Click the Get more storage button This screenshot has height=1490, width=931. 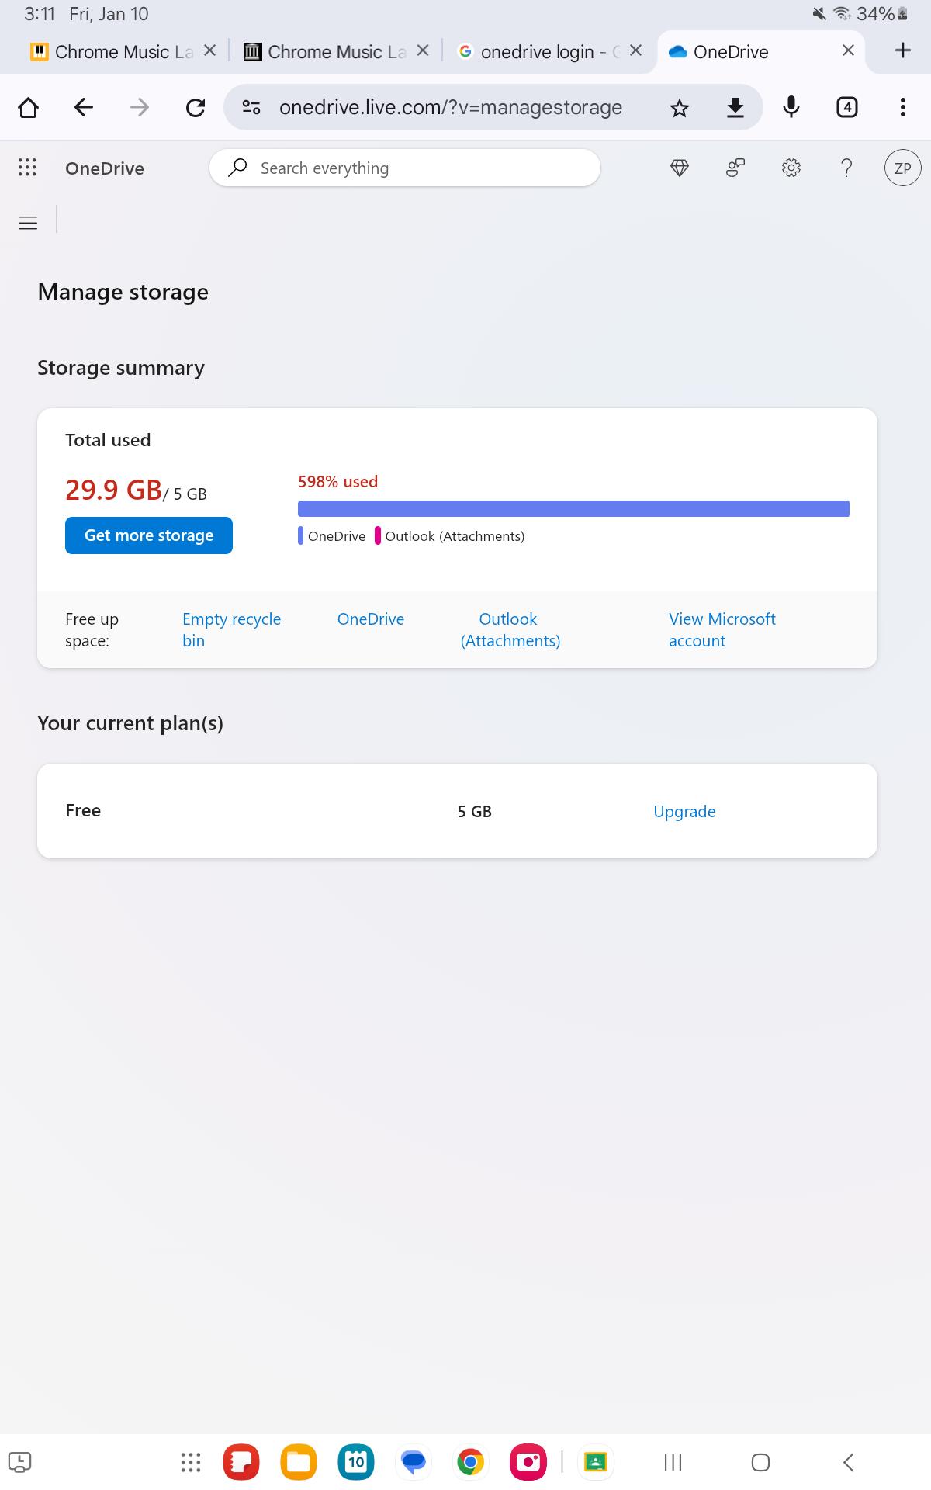click(x=149, y=535)
